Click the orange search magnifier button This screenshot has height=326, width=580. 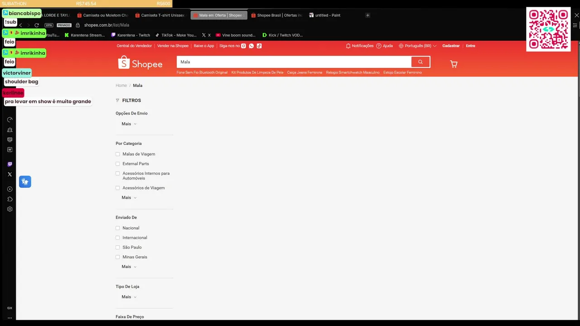tap(420, 62)
